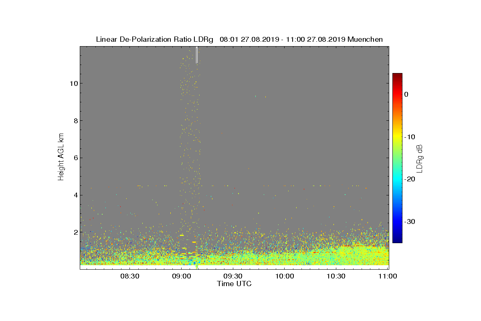Viewport: 481px width, 321px height.
Task: Click the 'Muenchen' location text in title
Action: click(365, 39)
